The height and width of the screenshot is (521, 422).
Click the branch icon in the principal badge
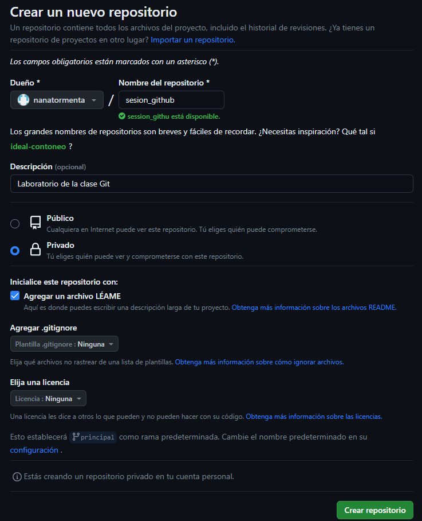(76, 437)
